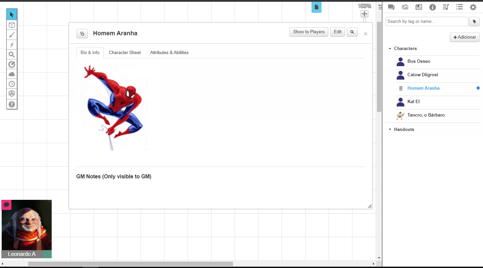The image size is (483, 268).
Task: Click the Edit button
Action: (x=338, y=32)
